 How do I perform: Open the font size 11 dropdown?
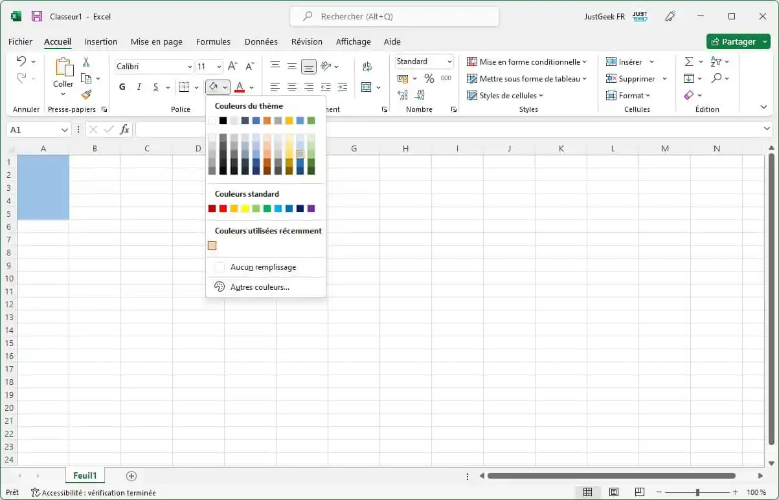pos(219,67)
